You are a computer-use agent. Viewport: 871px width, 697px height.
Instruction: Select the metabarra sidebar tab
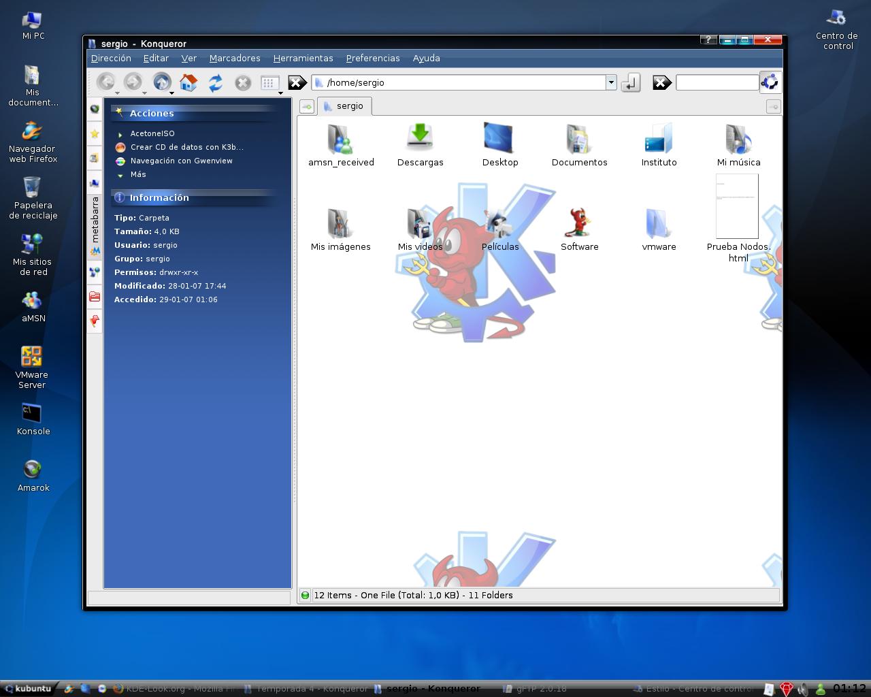(x=95, y=226)
